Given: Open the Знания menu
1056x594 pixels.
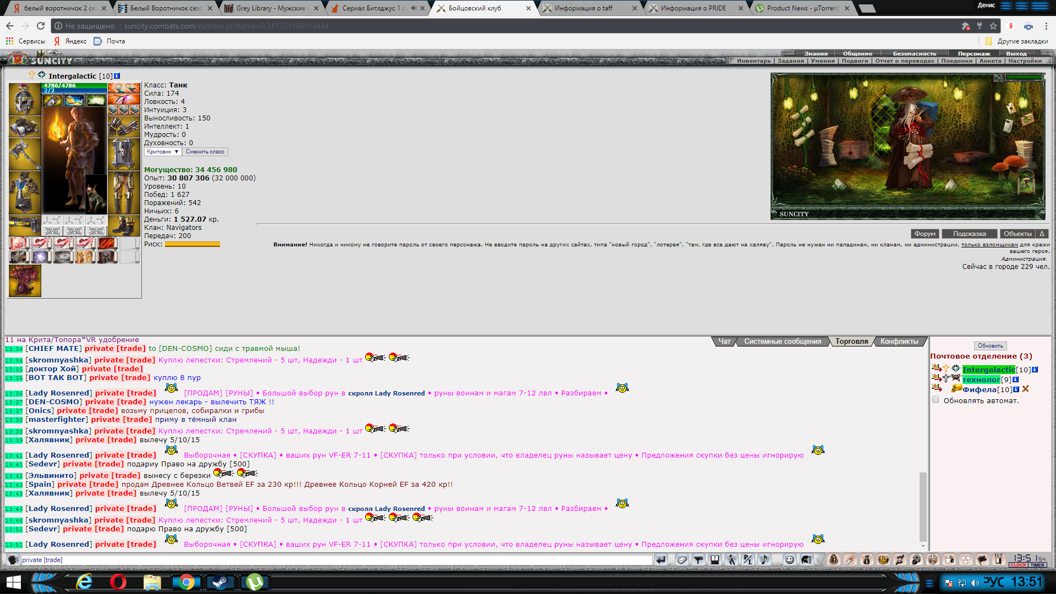Looking at the screenshot, I should coord(816,54).
